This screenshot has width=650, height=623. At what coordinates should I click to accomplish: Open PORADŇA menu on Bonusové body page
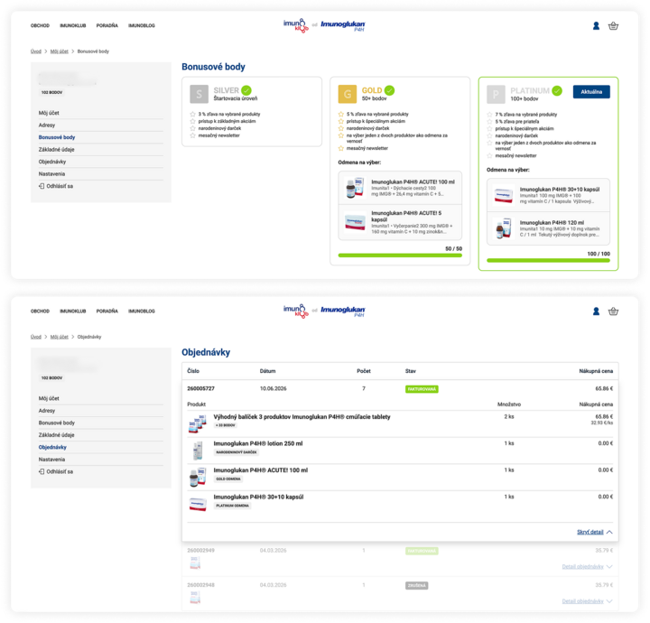pos(107,25)
